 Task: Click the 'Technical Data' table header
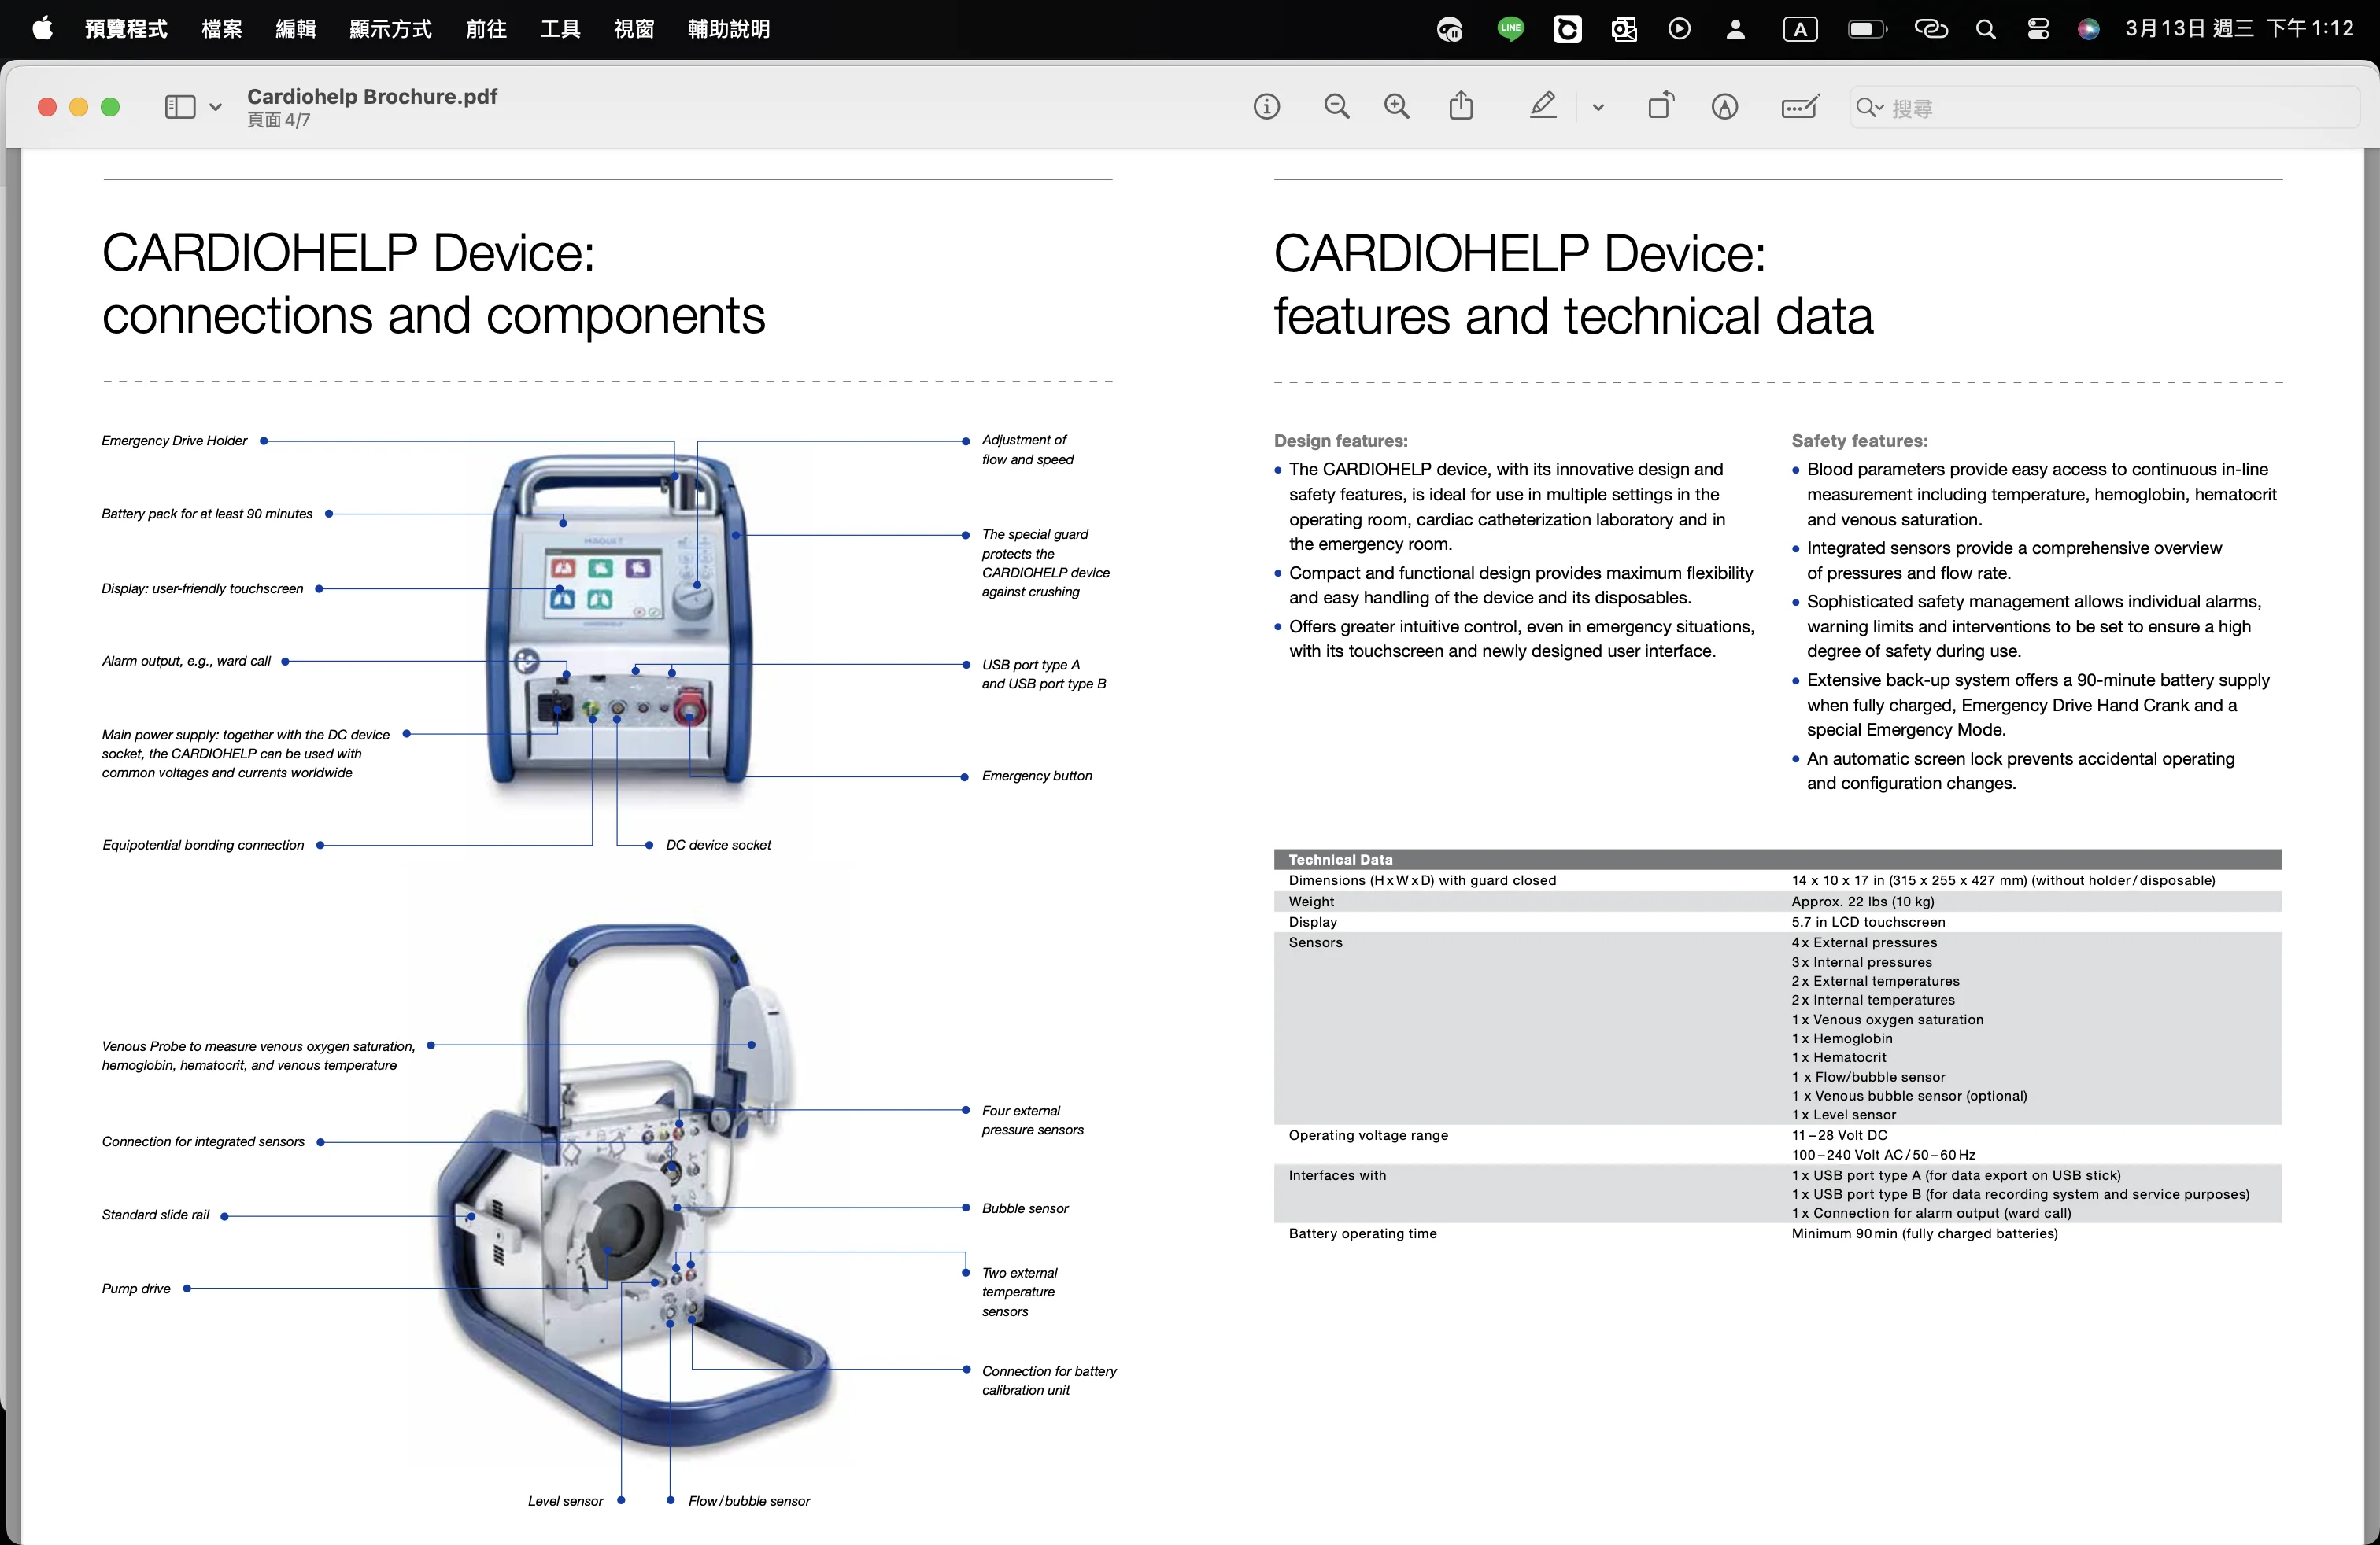point(1778,860)
